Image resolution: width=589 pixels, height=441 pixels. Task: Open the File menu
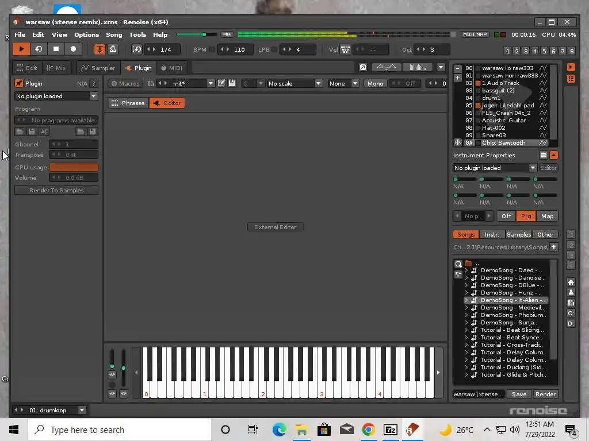pyautogui.click(x=20, y=34)
